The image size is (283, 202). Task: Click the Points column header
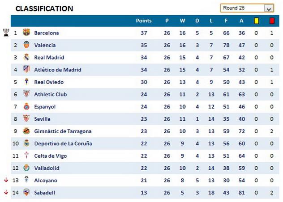144,21
